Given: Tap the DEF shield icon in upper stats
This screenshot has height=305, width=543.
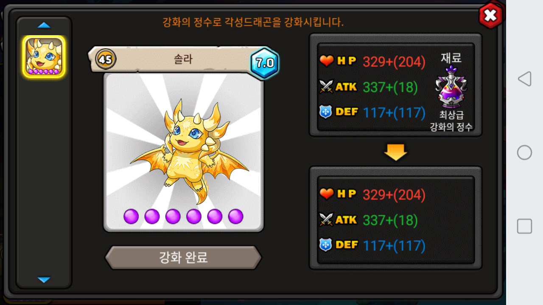Looking at the screenshot, I should coord(326,112).
